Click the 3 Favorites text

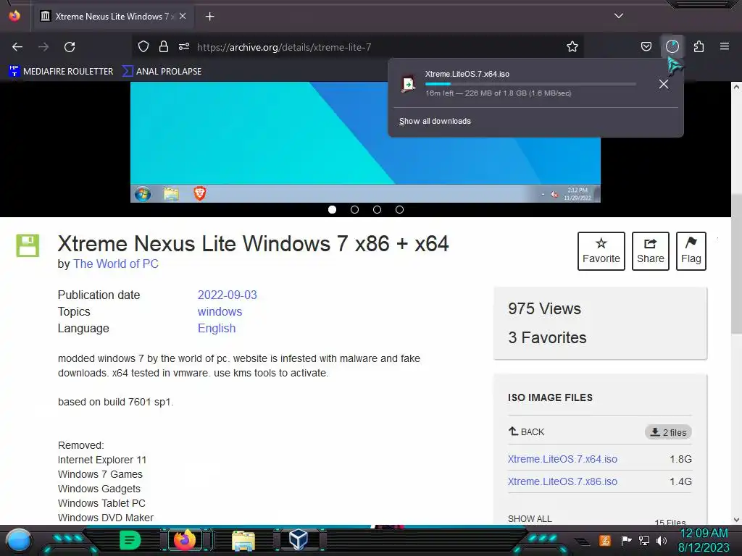[x=547, y=337]
